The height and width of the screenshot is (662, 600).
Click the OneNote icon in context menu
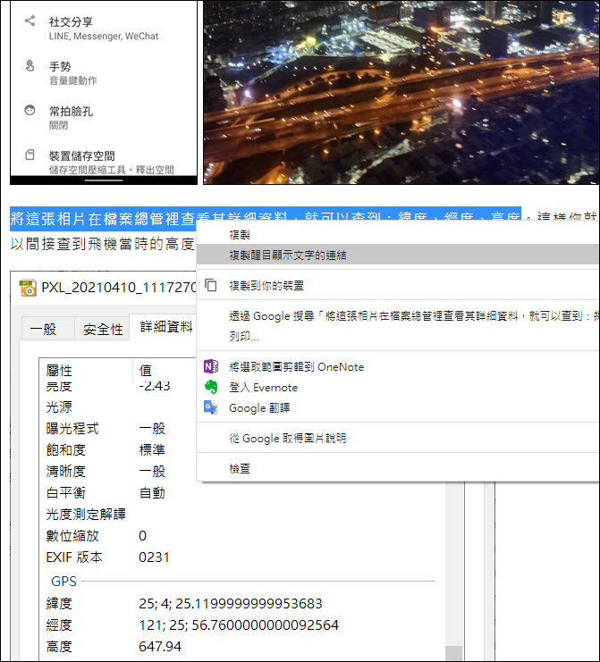pos(211,366)
